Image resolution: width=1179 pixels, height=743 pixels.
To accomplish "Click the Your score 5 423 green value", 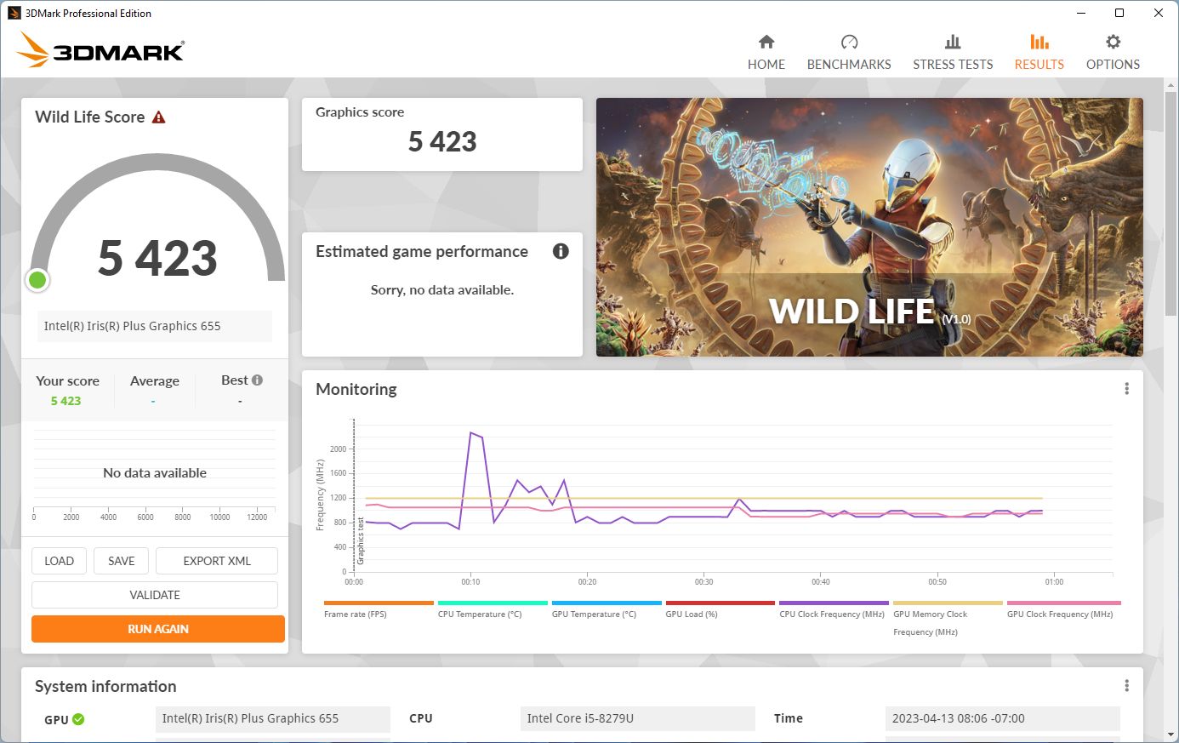I will click(x=65, y=401).
